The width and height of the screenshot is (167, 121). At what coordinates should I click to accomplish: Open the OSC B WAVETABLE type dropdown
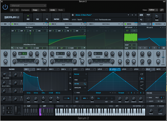pyautogui.click(x=70, y=24)
